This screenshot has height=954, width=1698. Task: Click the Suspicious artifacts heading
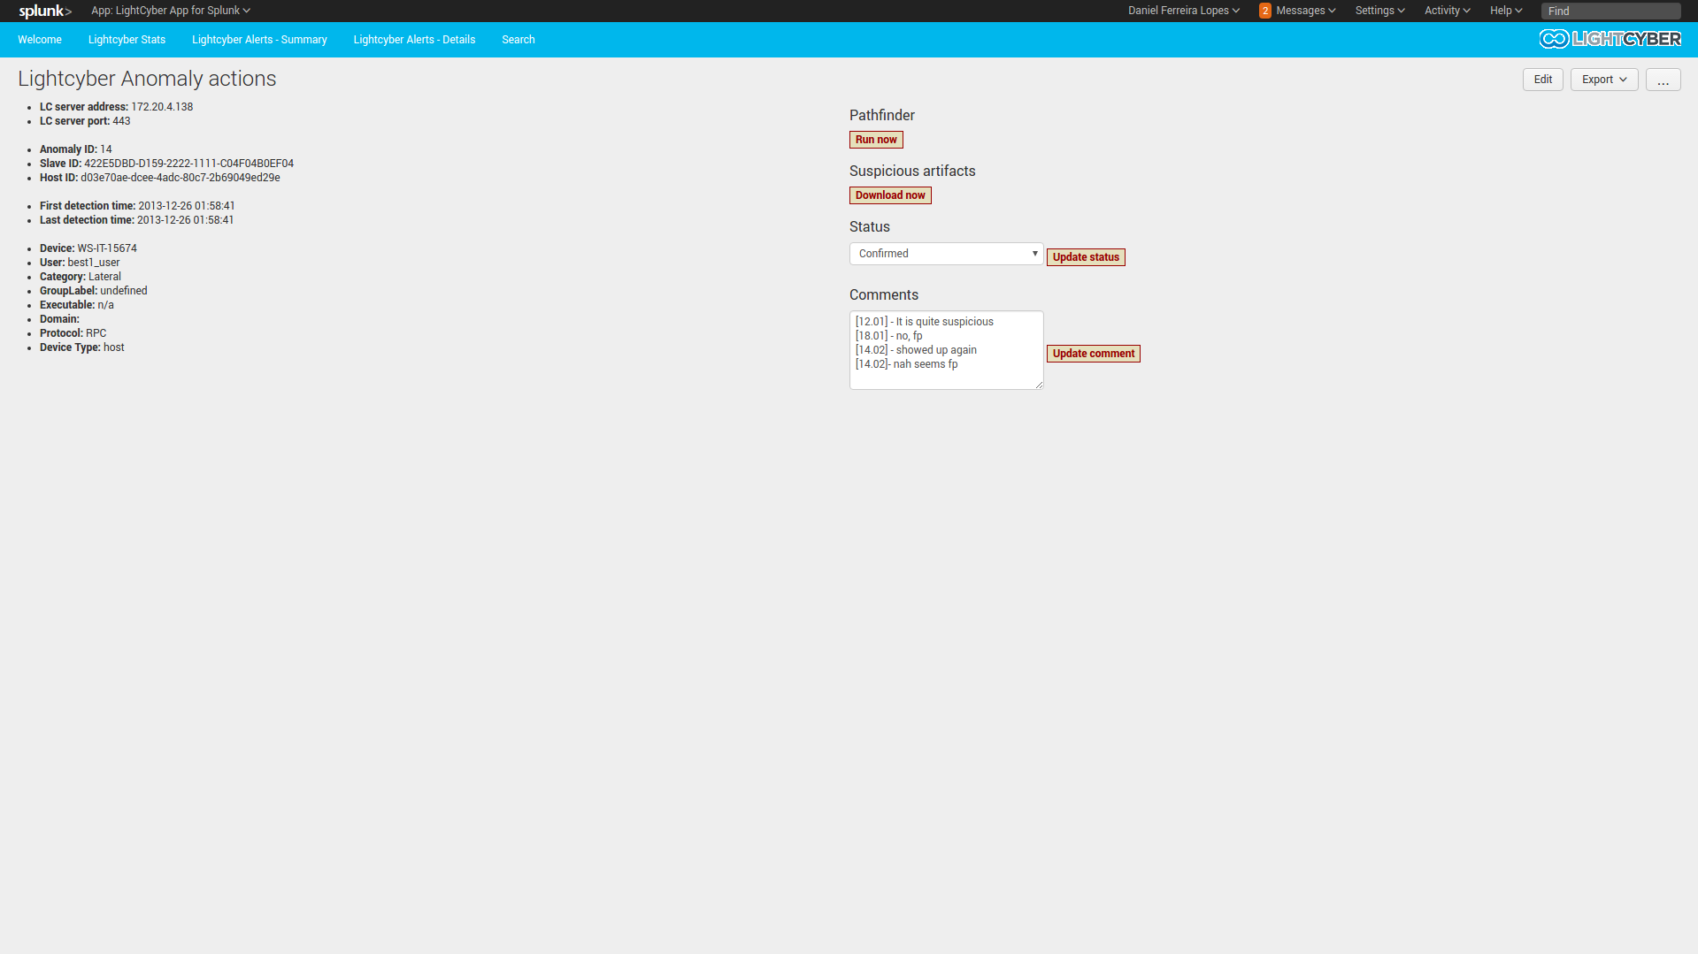tap(912, 172)
